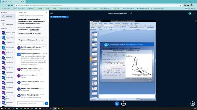Select user Васильченк... in the list

pos(8,97)
